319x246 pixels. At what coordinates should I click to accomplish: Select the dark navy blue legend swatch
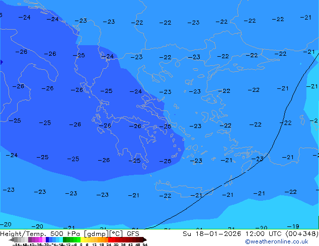point(47,239)
